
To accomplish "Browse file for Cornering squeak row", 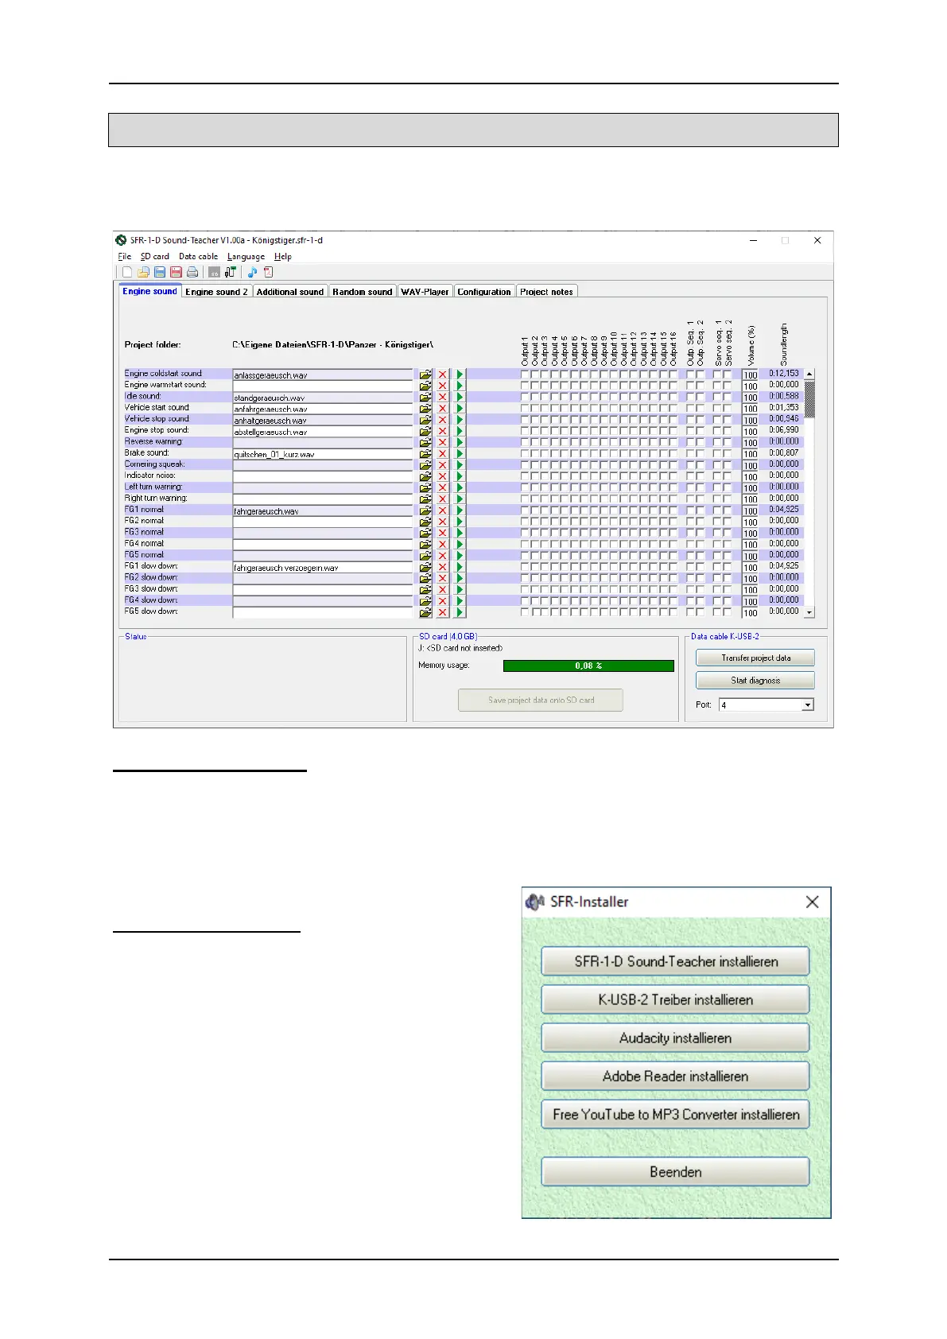I will [x=425, y=465].
